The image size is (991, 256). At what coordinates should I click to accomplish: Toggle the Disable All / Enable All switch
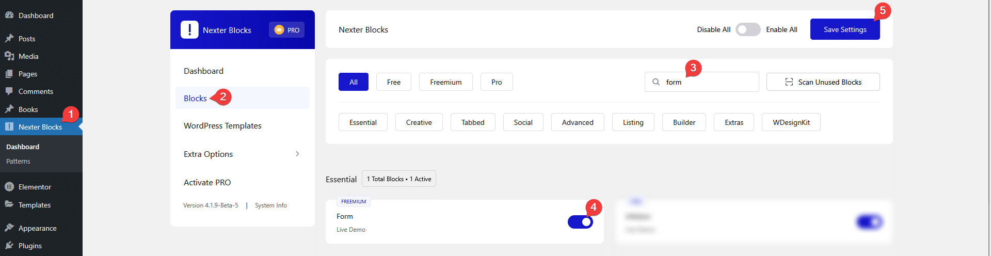[748, 30]
